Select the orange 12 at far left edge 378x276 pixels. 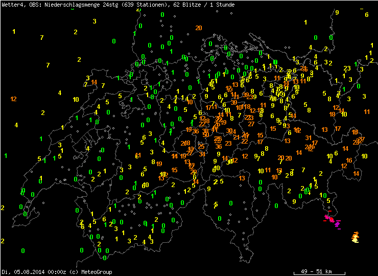pyautogui.click(x=13, y=99)
